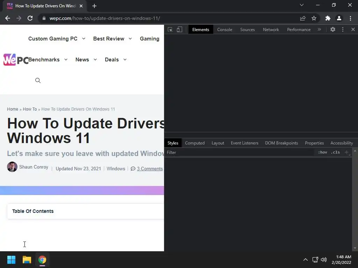
Task: Go back to the previous page
Action: 8,18
